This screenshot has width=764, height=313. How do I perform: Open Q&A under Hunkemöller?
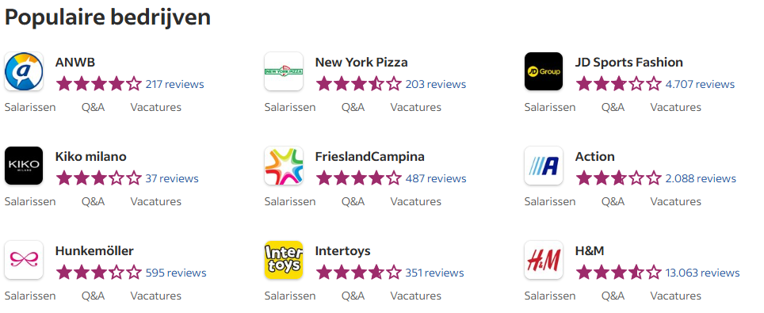coord(93,296)
